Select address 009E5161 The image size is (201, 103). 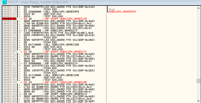[9, 54]
